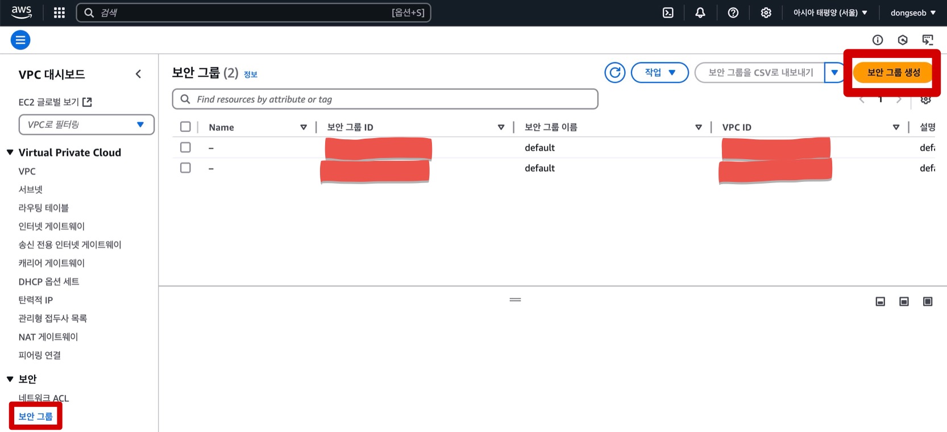Click the monitor icon at the toolbar's right end
The width and height of the screenshot is (947, 432).
pyautogui.click(x=928, y=40)
